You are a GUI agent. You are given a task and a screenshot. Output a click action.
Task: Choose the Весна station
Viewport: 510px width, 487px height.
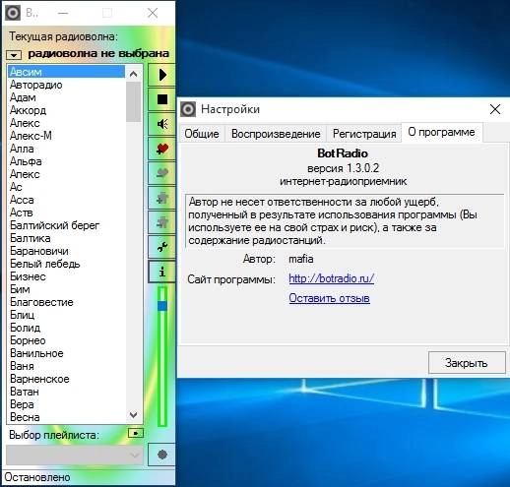point(66,417)
